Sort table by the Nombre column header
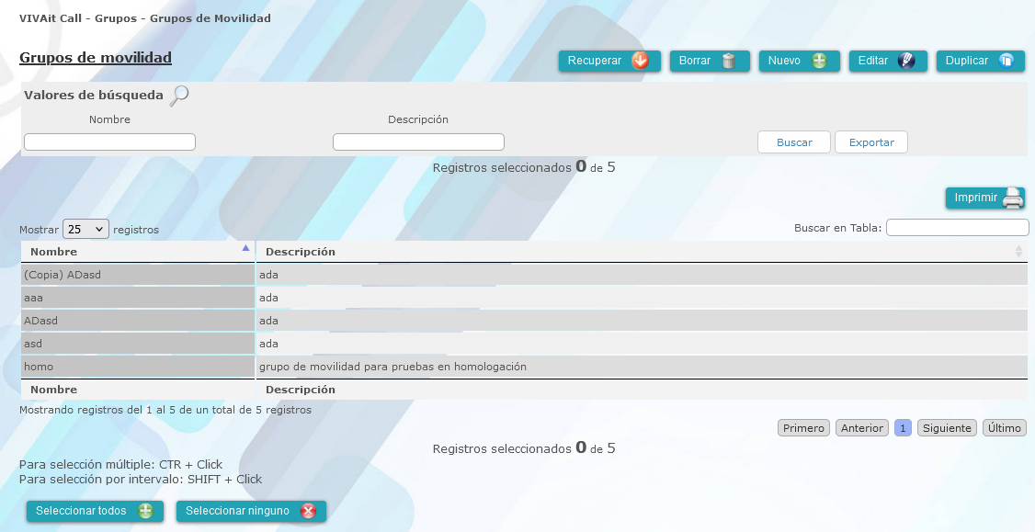 coord(138,252)
